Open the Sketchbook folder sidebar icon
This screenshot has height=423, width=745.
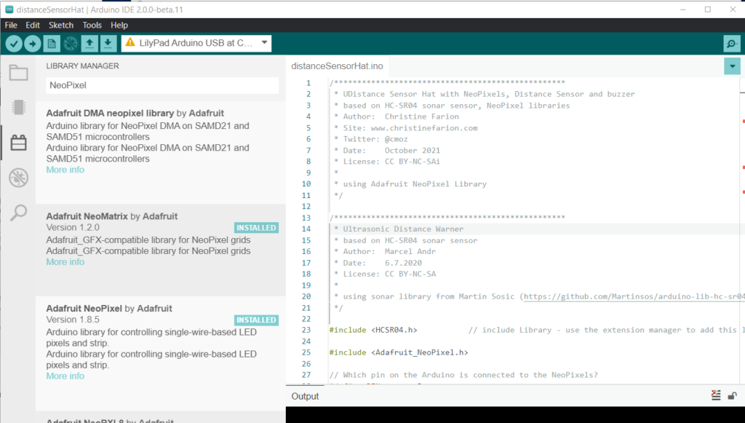[x=18, y=72]
